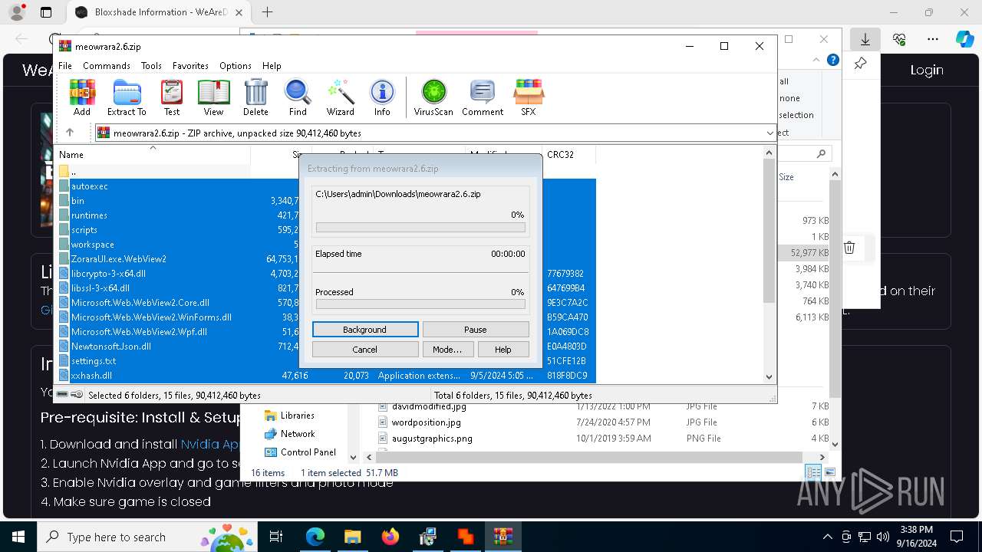982x552 pixels.
Task: Pause the extraction
Action: click(x=476, y=330)
